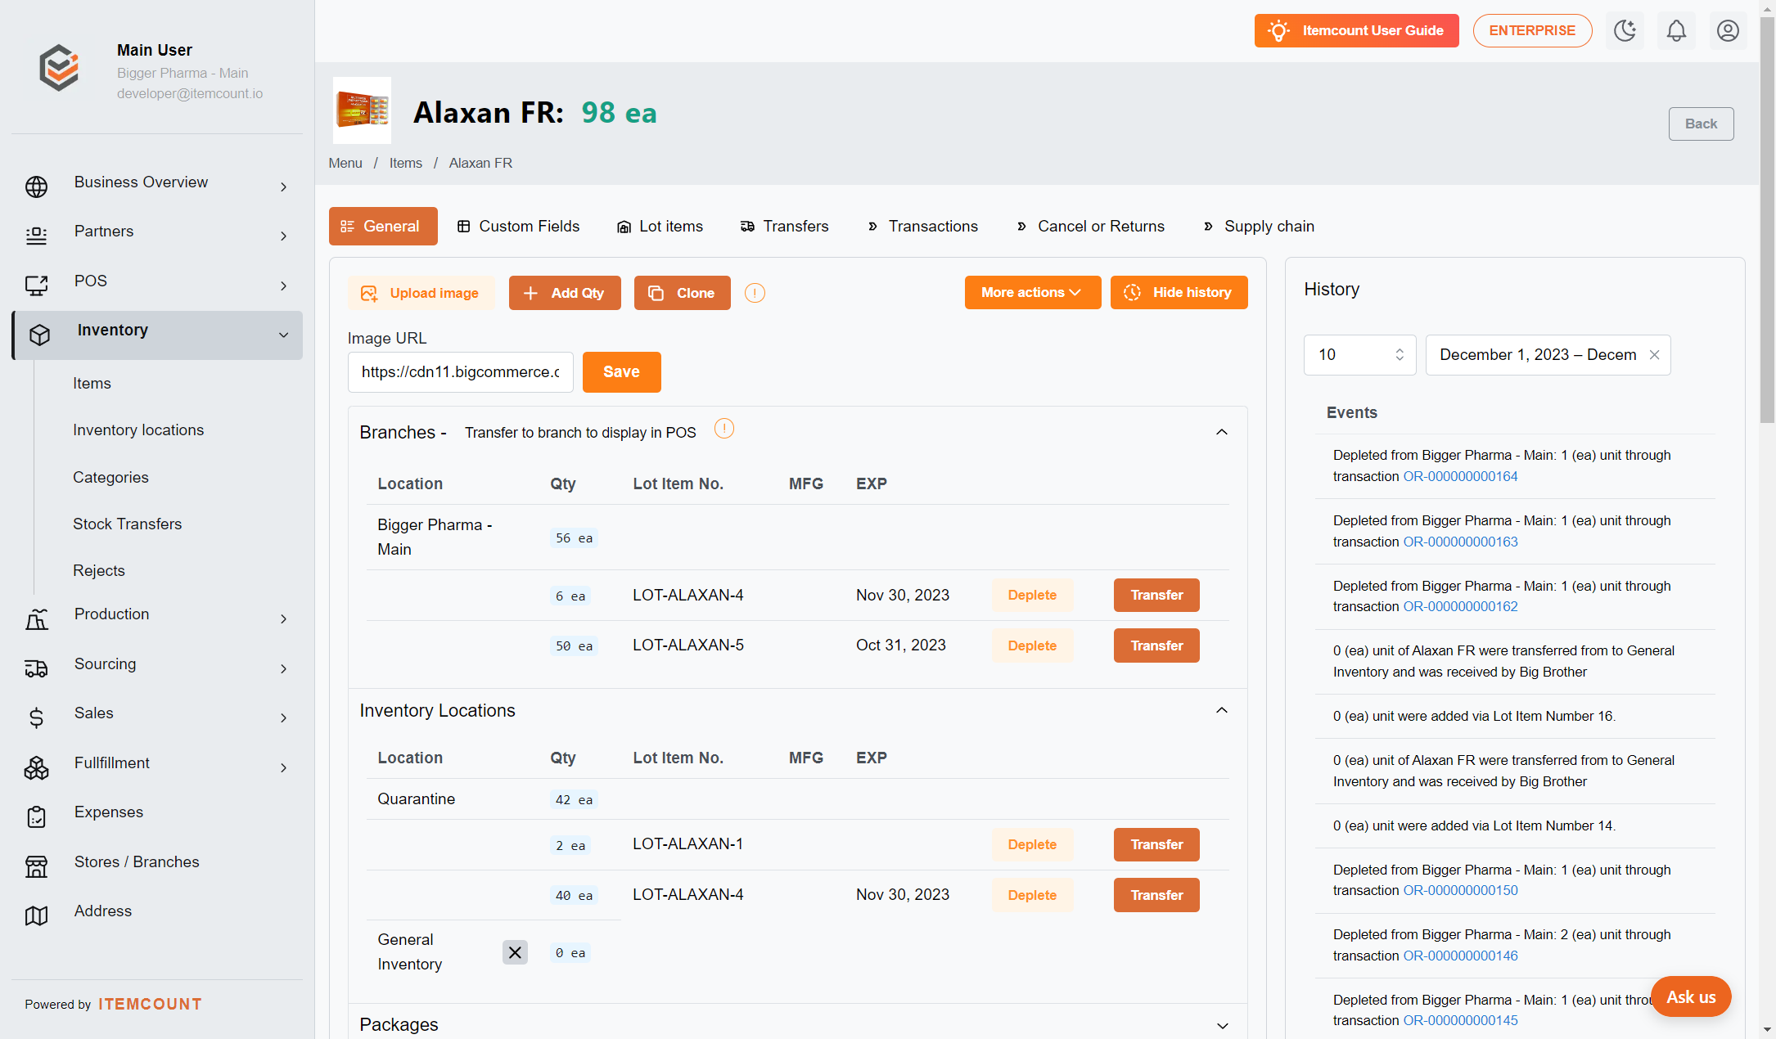1776x1039 pixels.
Task: Click the POS monitor icon
Action: click(x=36, y=286)
